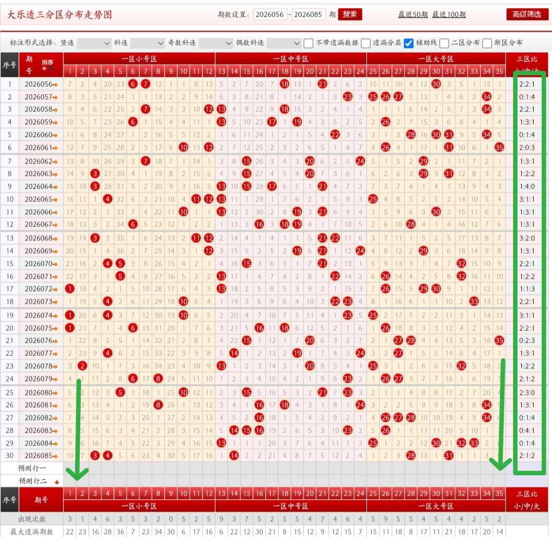Open the 偶数斜连 dropdown list
This screenshot has height=537, width=552.
[x=283, y=43]
